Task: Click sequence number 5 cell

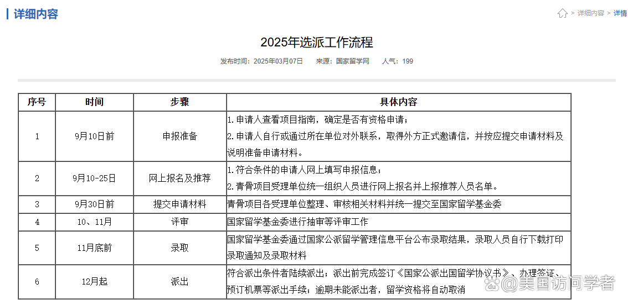Action: click(x=37, y=248)
